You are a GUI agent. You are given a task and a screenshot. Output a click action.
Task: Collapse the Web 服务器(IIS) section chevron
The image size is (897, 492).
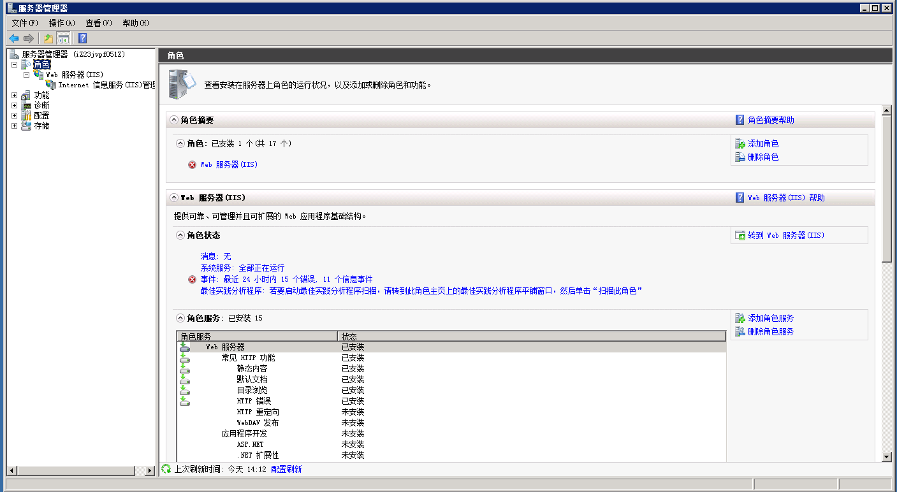click(x=174, y=198)
